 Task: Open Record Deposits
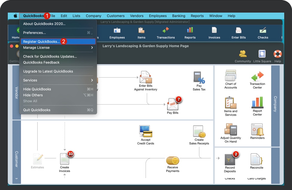[x=230, y=162]
